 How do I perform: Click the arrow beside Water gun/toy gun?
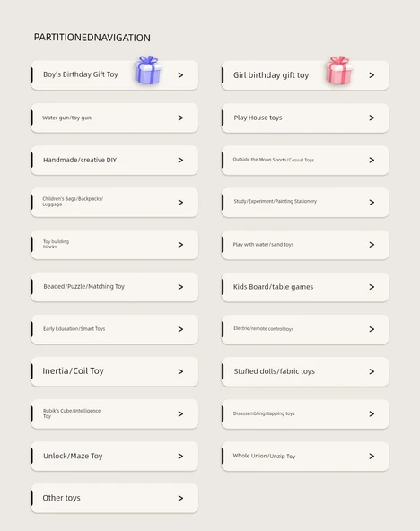180,118
